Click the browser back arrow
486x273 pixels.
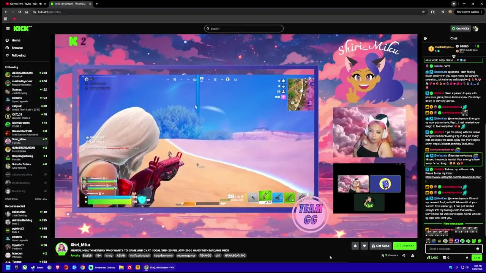tap(6, 12)
